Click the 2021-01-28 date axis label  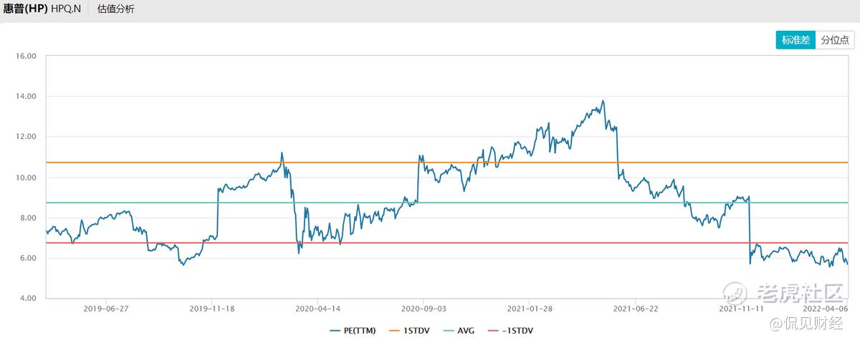[529, 309]
